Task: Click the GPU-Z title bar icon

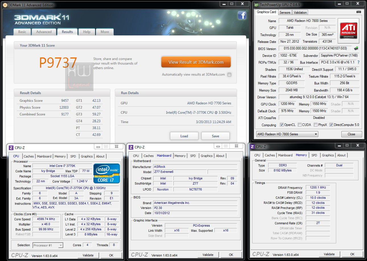Action: (256, 5)
